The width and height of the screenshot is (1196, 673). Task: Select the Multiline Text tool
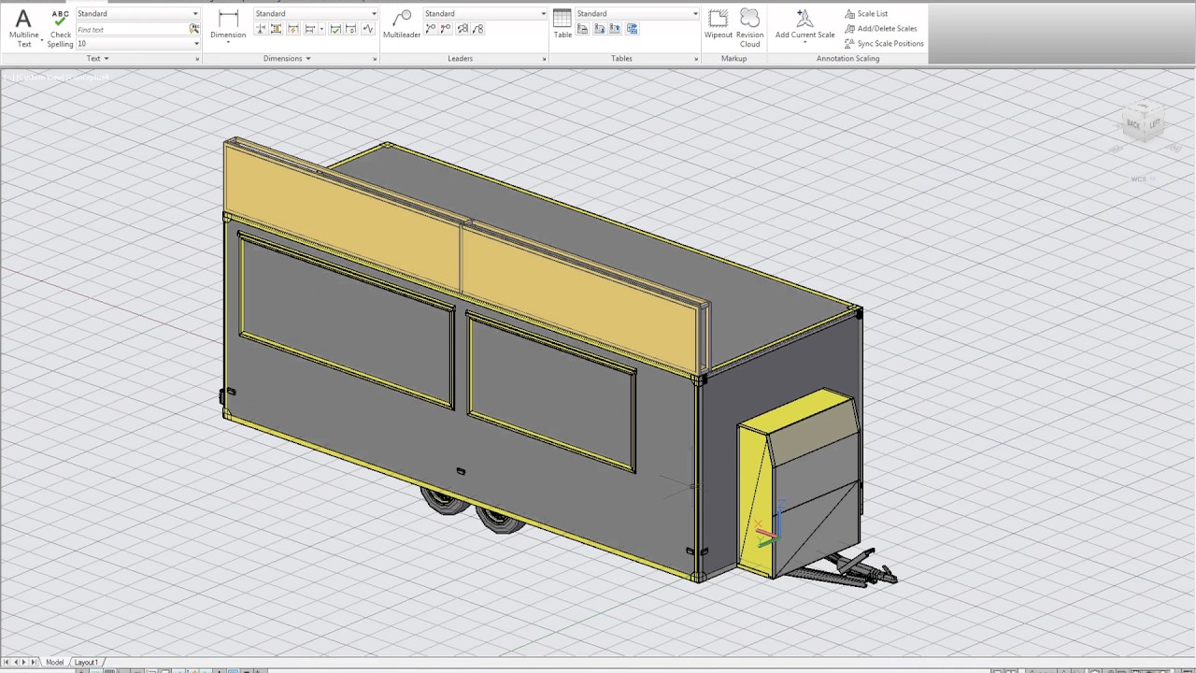coord(23,28)
